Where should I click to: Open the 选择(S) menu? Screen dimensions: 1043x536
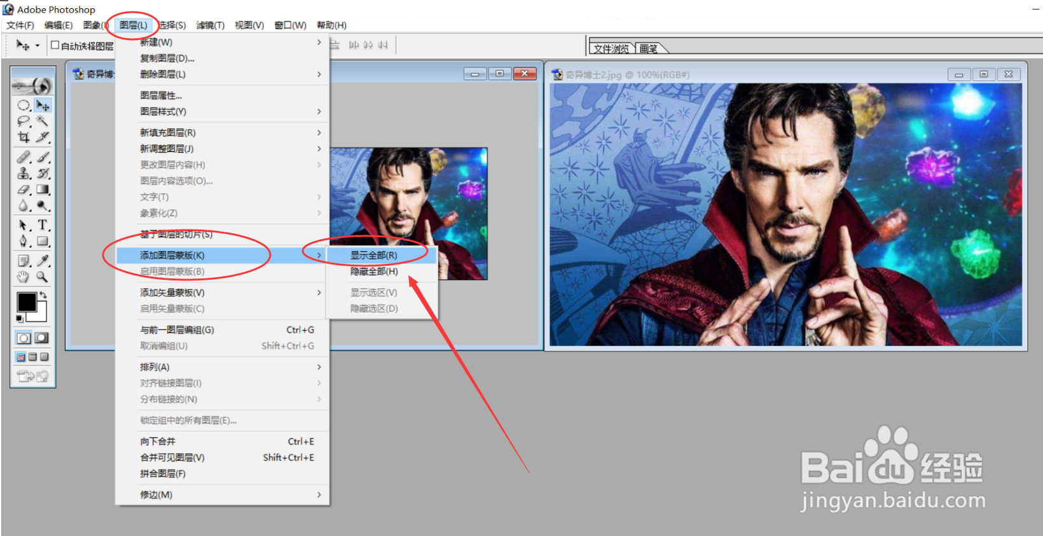click(x=172, y=25)
